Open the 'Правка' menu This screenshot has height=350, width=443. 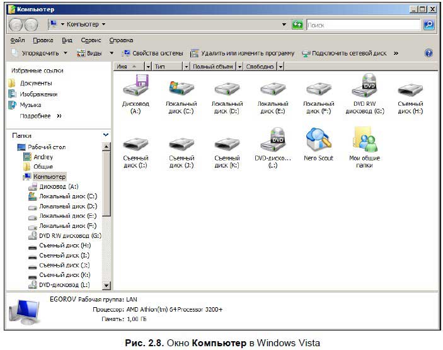(x=43, y=40)
